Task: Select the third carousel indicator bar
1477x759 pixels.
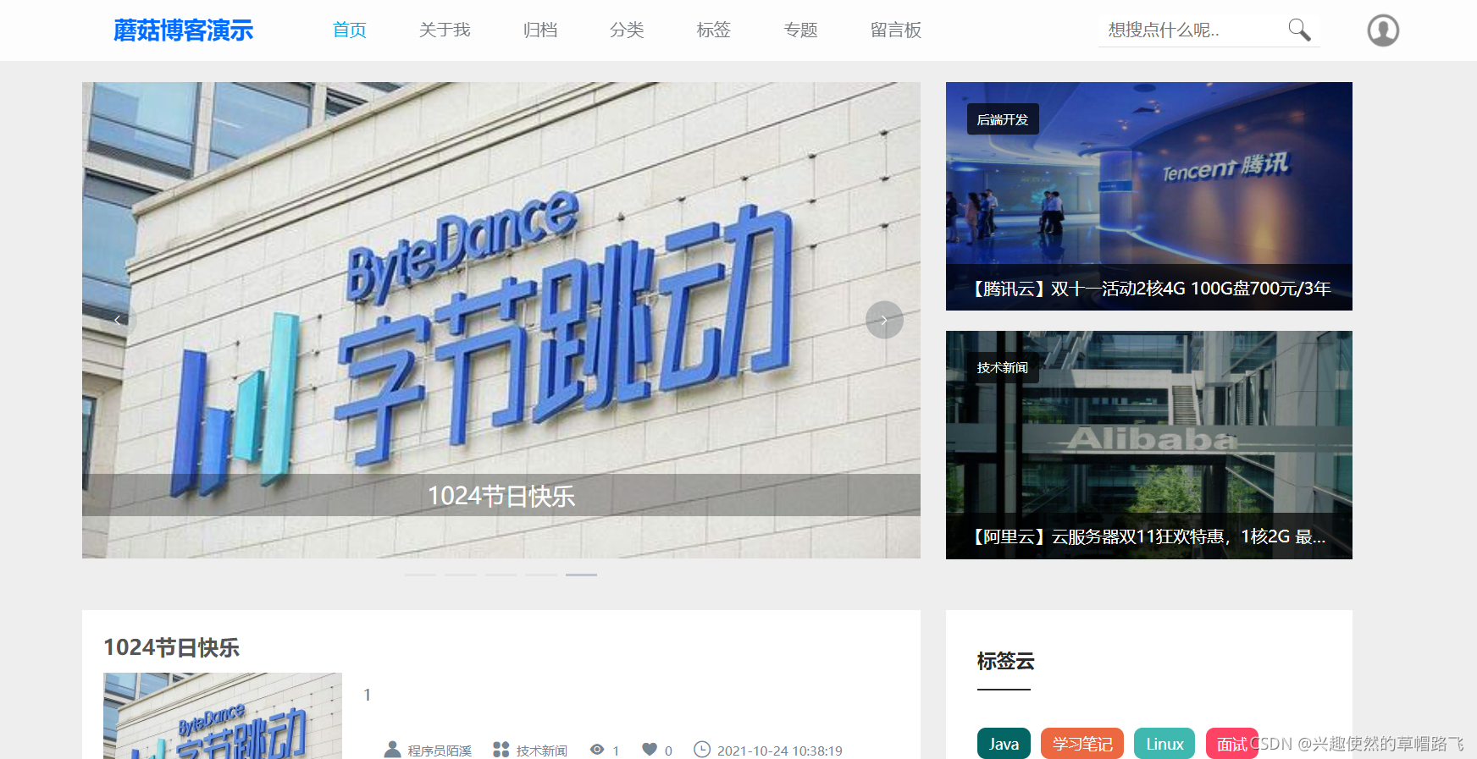Action: click(x=501, y=575)
